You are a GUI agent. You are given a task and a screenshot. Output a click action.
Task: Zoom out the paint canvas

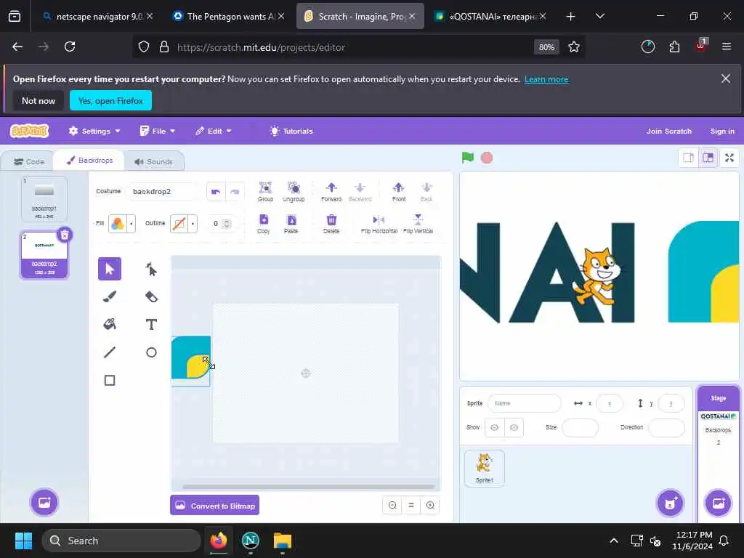(392, 506)
